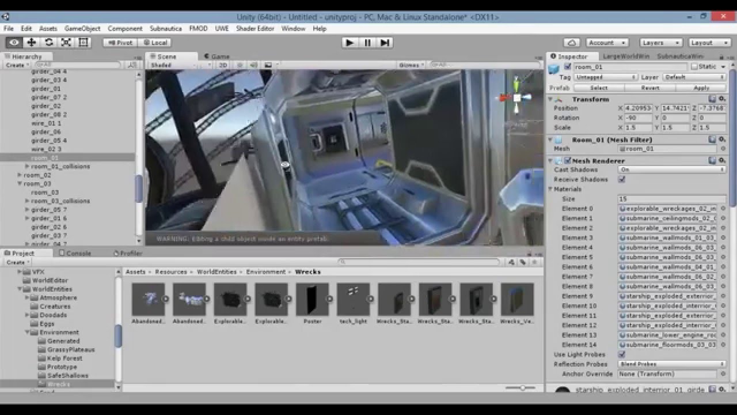Switch to the Profiler tab

tap(128, 253)
